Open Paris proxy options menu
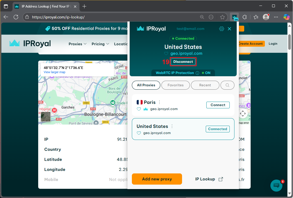 159,102
